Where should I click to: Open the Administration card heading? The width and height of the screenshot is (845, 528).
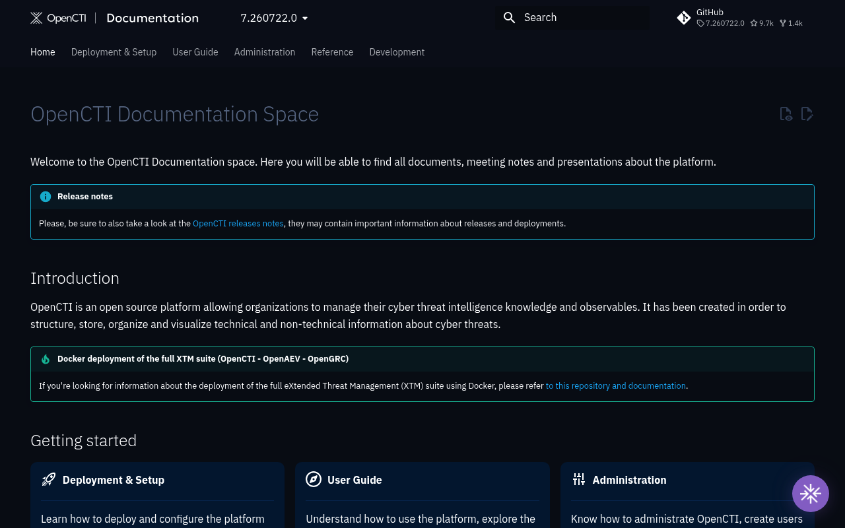pyautogui.click(x=629, y=480)
